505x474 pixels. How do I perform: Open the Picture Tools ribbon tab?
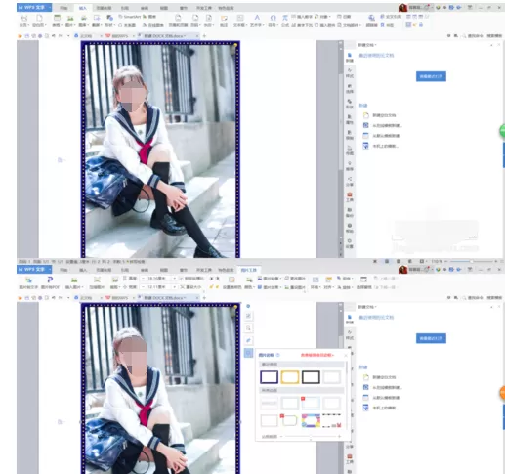(249, 270)
